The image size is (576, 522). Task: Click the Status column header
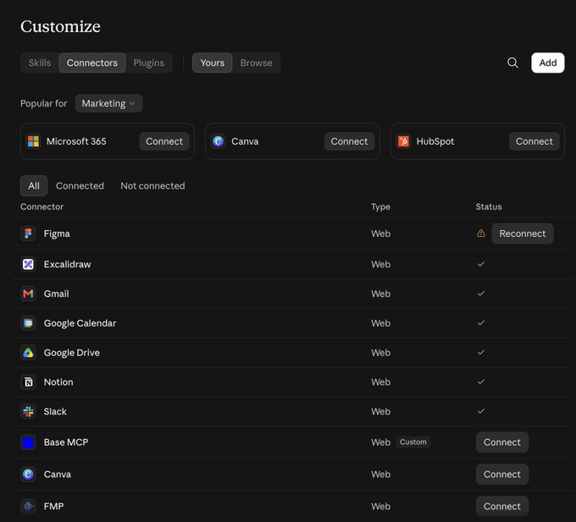tap(489, 206)
